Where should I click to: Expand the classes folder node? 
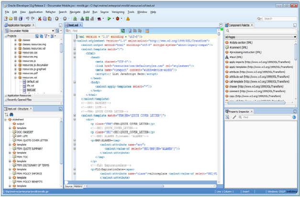pyautogui.click(x=15, y=40)
